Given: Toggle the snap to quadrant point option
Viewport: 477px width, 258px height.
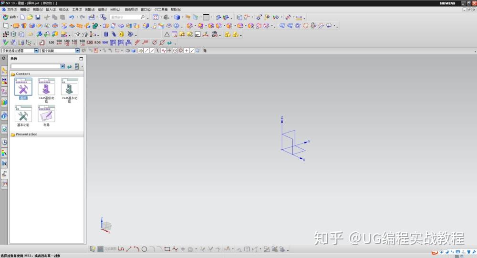Looking at the screenshot, I should (x=181, y=51).
